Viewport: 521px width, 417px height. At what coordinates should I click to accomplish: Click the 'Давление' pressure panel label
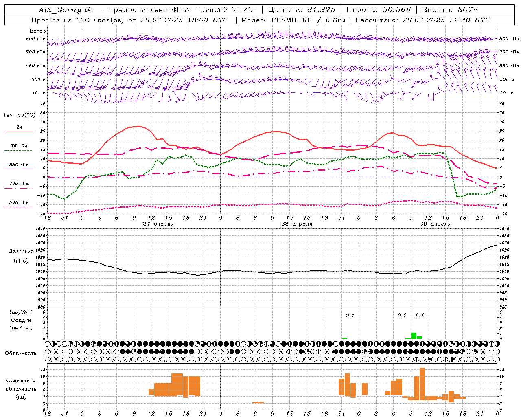click(21, 252)
